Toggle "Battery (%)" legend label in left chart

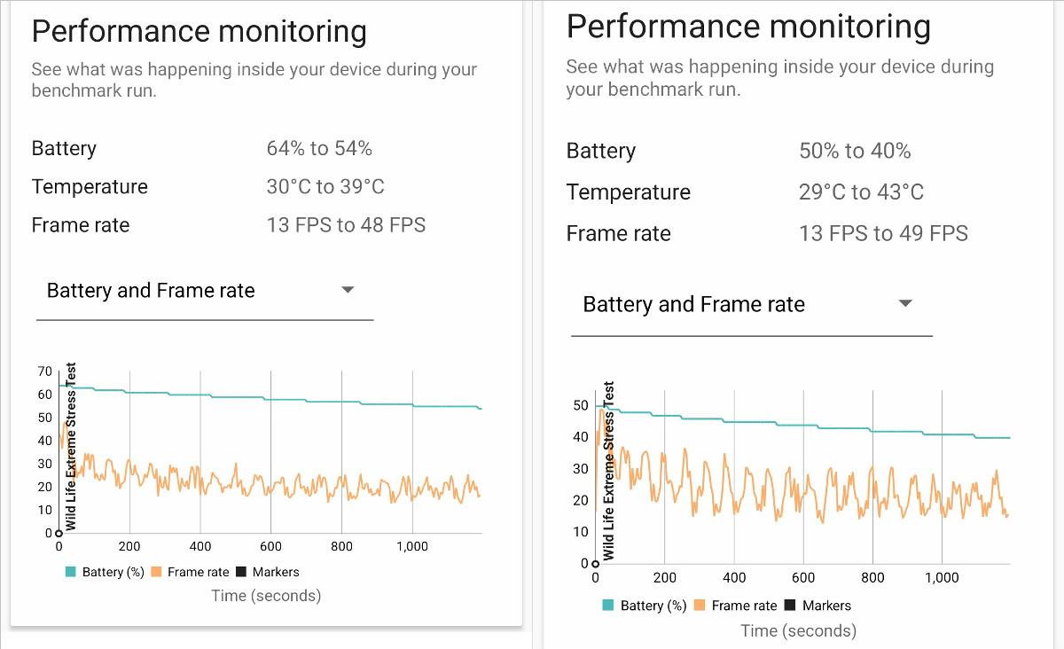point(113,573)
